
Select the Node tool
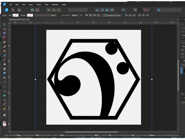(x=4, y=29)
